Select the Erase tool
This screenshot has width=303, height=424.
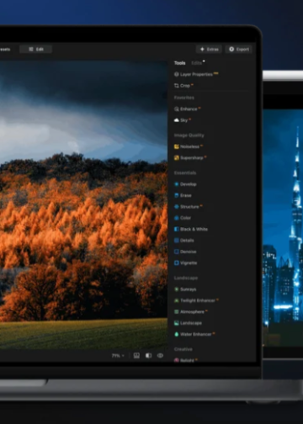pyautogui.click(x=183, y=195)
